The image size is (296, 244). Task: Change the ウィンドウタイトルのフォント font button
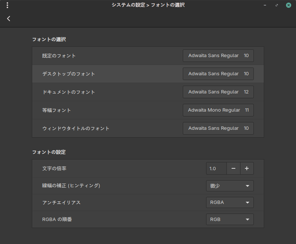click(x=218, y=128)
